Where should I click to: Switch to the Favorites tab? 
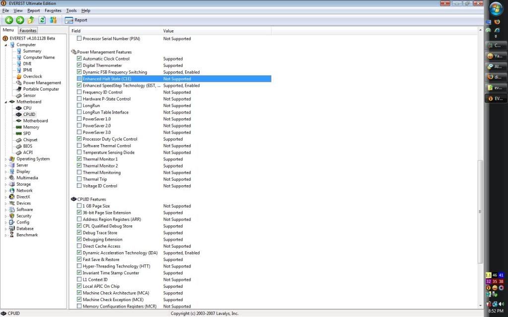[28, 30]
